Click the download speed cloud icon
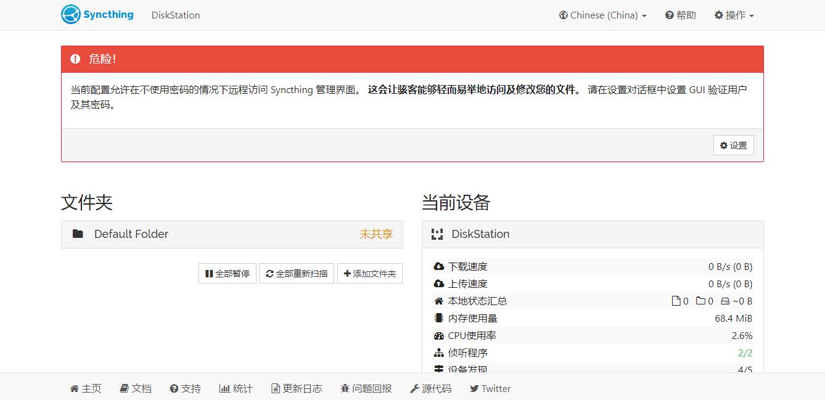Viewport: 825px width, 400px height. point(438,266)
